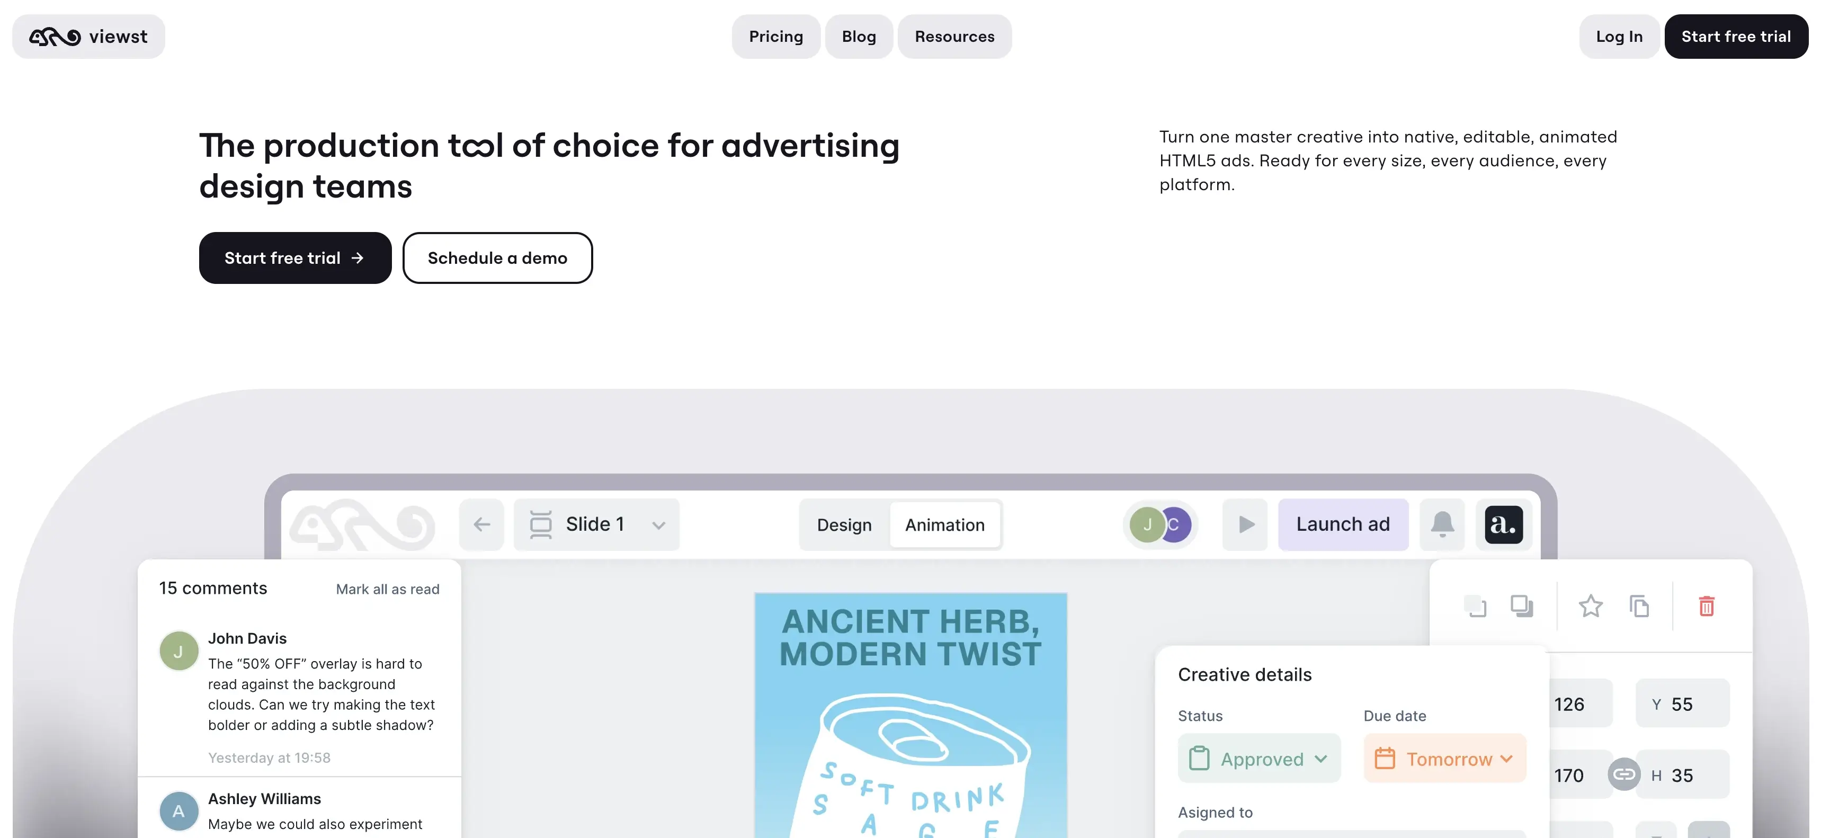The height and width of the screenshot is (838, 1821).
Task: Click the red trash delete icon
Action: [1707, 606]
